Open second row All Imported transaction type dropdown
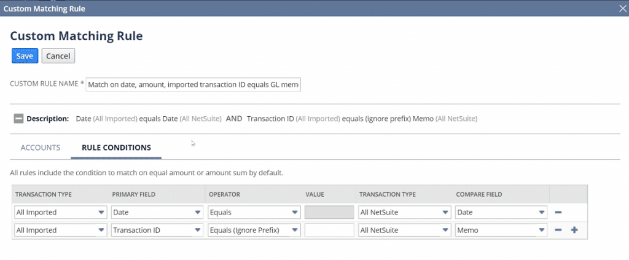 tap(60, 230)
